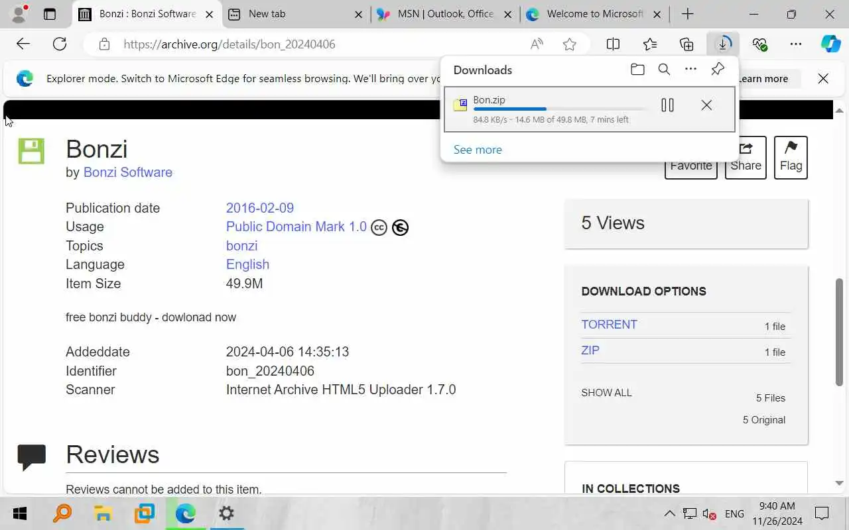Image resolution: width=849 pixels, height=530 pixels.
Task: Switch to the MSN Outlook tab
Action: click(444, 14)
